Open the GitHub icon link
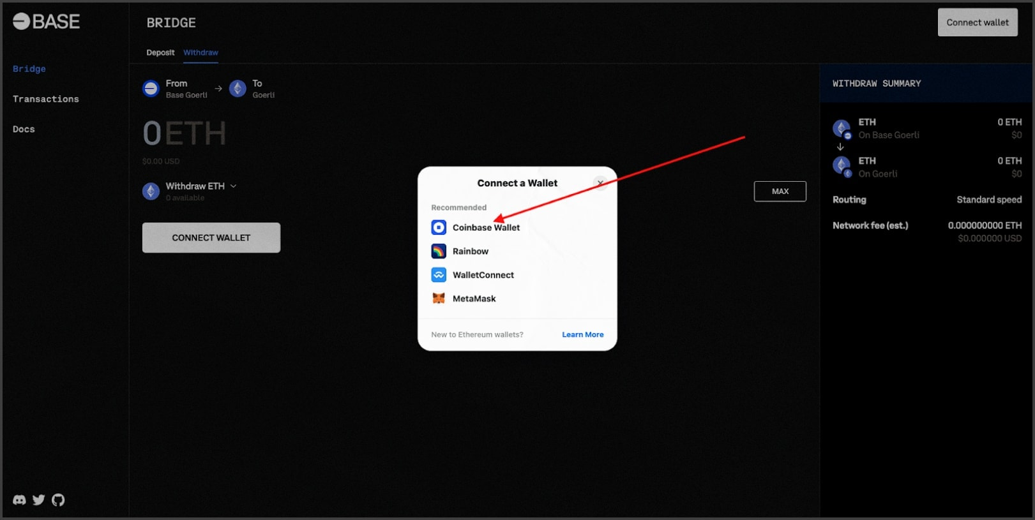This screenshot has height=520, width=1035. (x=58, y=500)
